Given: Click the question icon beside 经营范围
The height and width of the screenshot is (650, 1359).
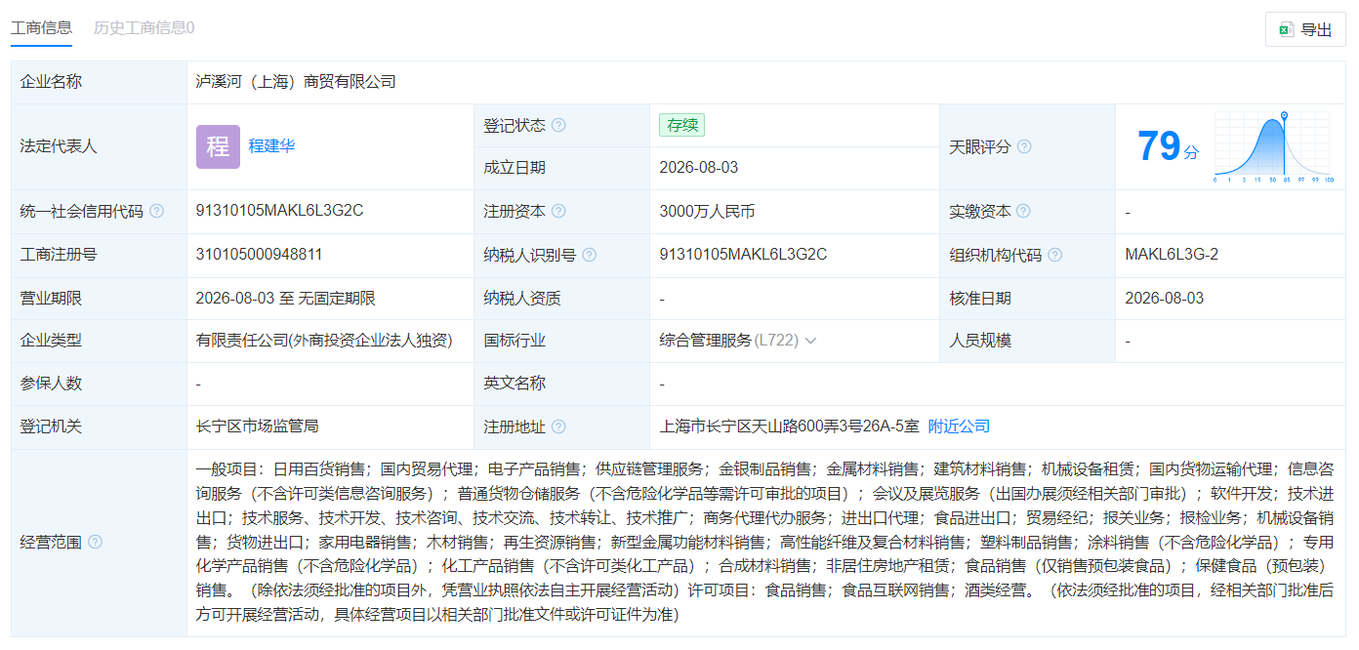Looking at the screenshot, I should coord(95,542).
